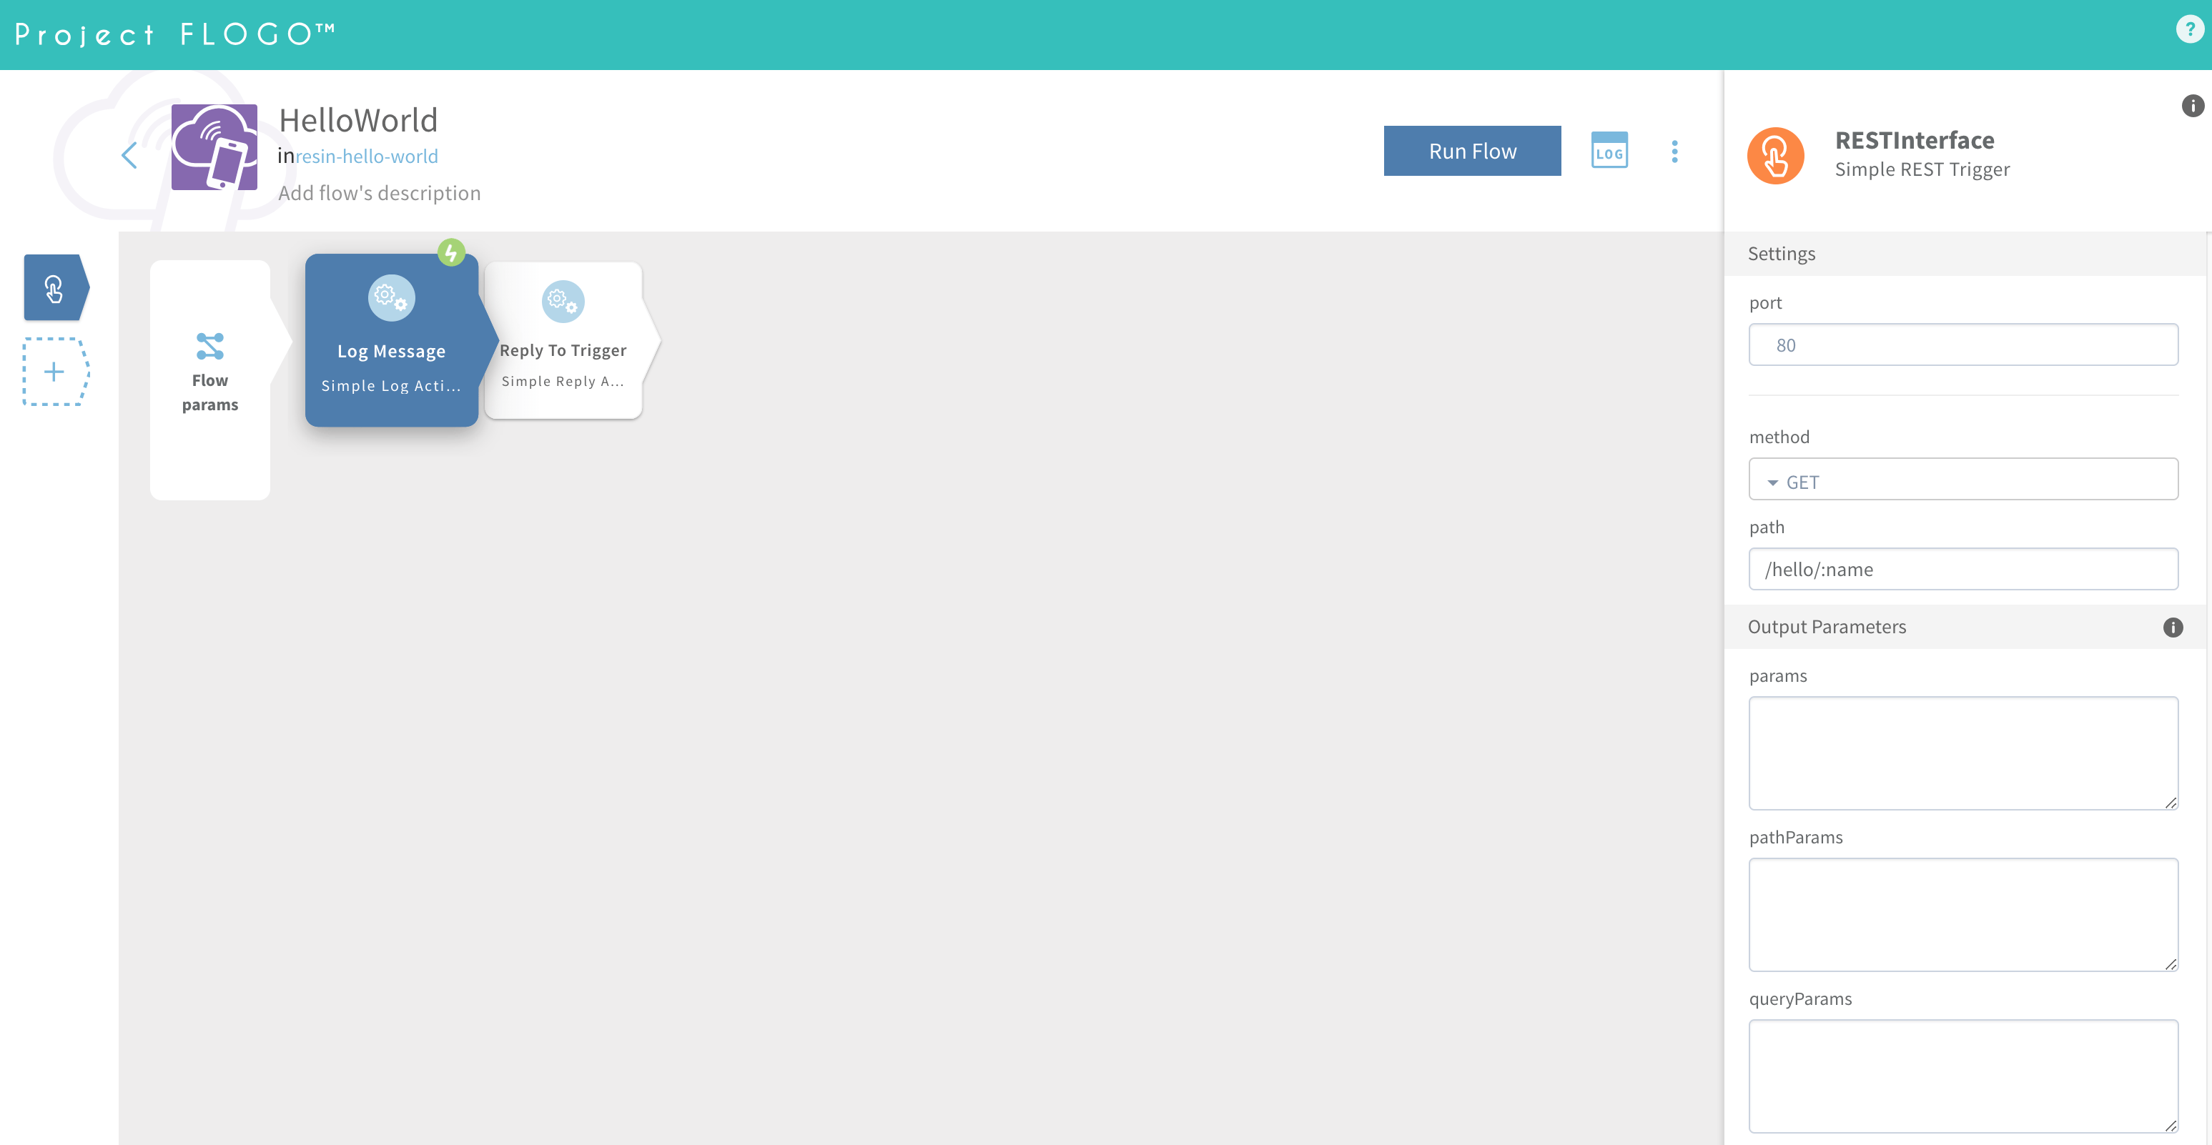This screenshot has height=1145, width=2212.
Task: Go back using the left chevron arrow
Action: tap(129, 155)
